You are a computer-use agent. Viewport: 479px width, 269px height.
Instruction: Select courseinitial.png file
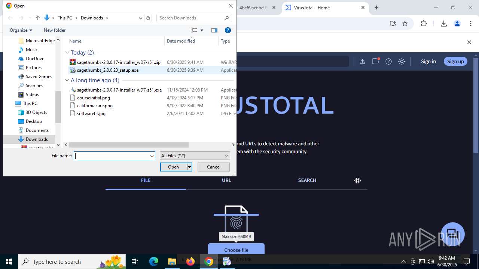click(x=94, y=98)
